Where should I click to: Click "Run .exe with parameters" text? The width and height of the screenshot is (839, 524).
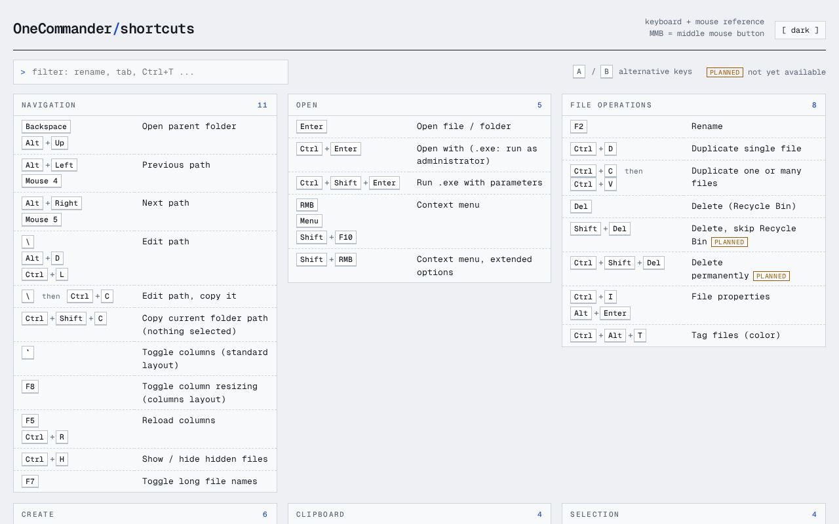tap(480, 183)
